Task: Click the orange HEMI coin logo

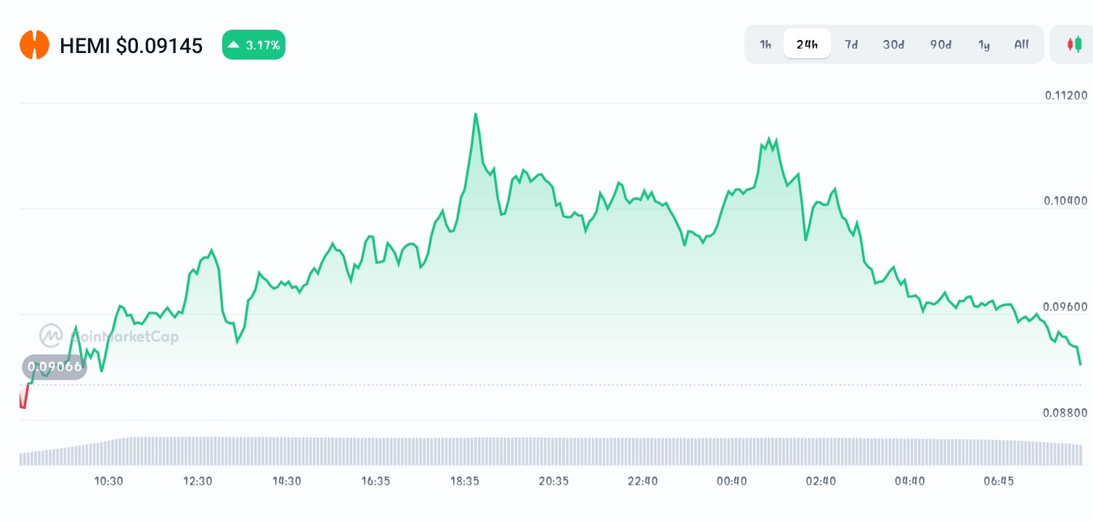Action: (x=34, y=45)
